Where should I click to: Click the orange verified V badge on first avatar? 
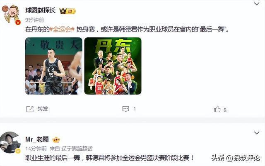[x=18, y=22]
